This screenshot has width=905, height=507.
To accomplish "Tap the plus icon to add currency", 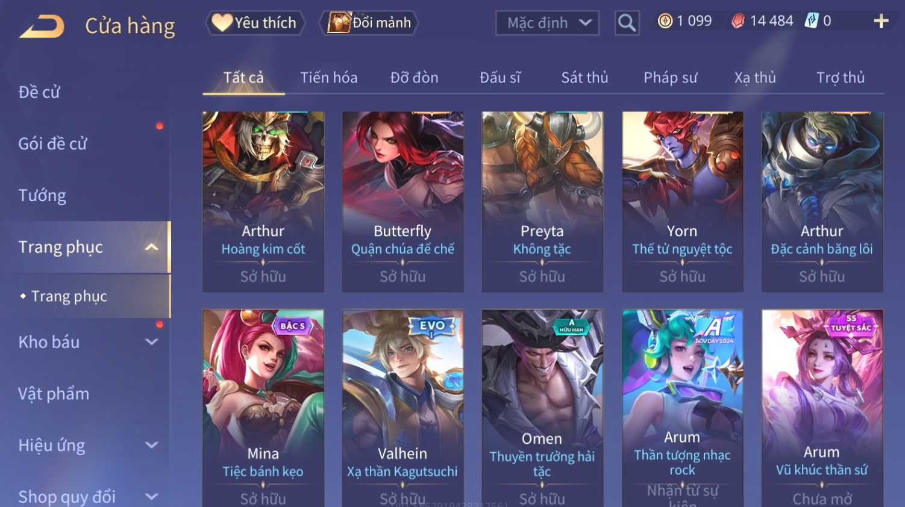I will [x=881, y=22].
